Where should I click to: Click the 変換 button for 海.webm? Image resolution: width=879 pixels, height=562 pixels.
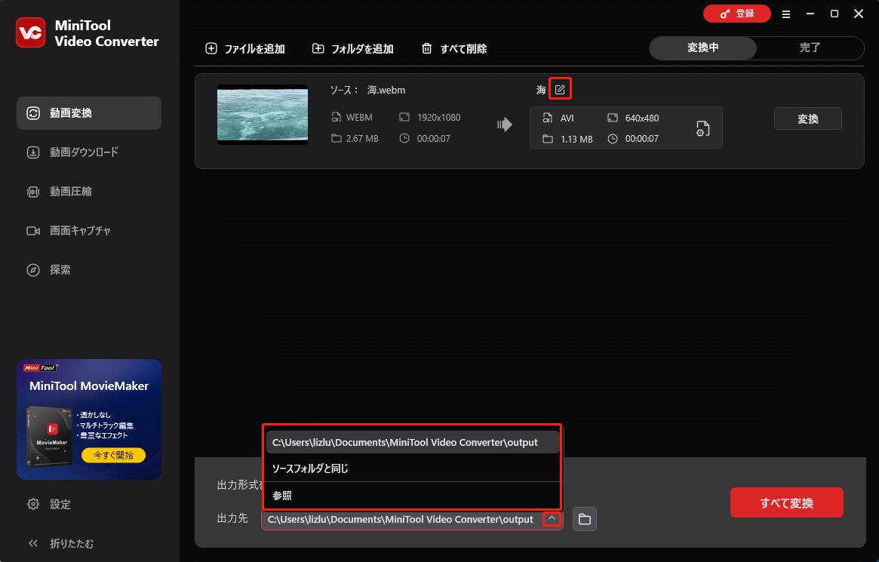(808, 118)
